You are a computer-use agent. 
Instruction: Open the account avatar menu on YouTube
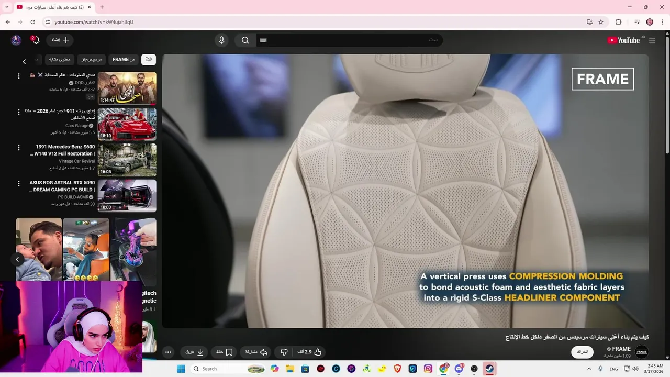click(x=16, y=40)
